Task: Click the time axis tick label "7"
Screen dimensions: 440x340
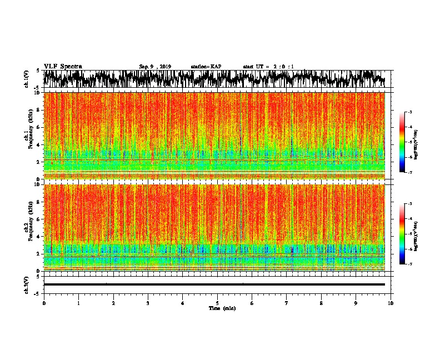Action: point(287,303)
